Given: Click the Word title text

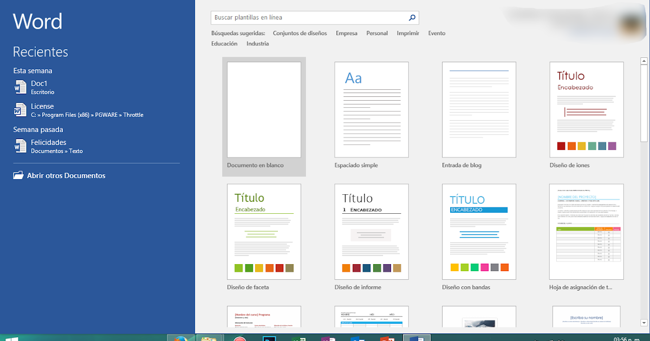Looking at the screenshot, I should click(x=38, y=22).
